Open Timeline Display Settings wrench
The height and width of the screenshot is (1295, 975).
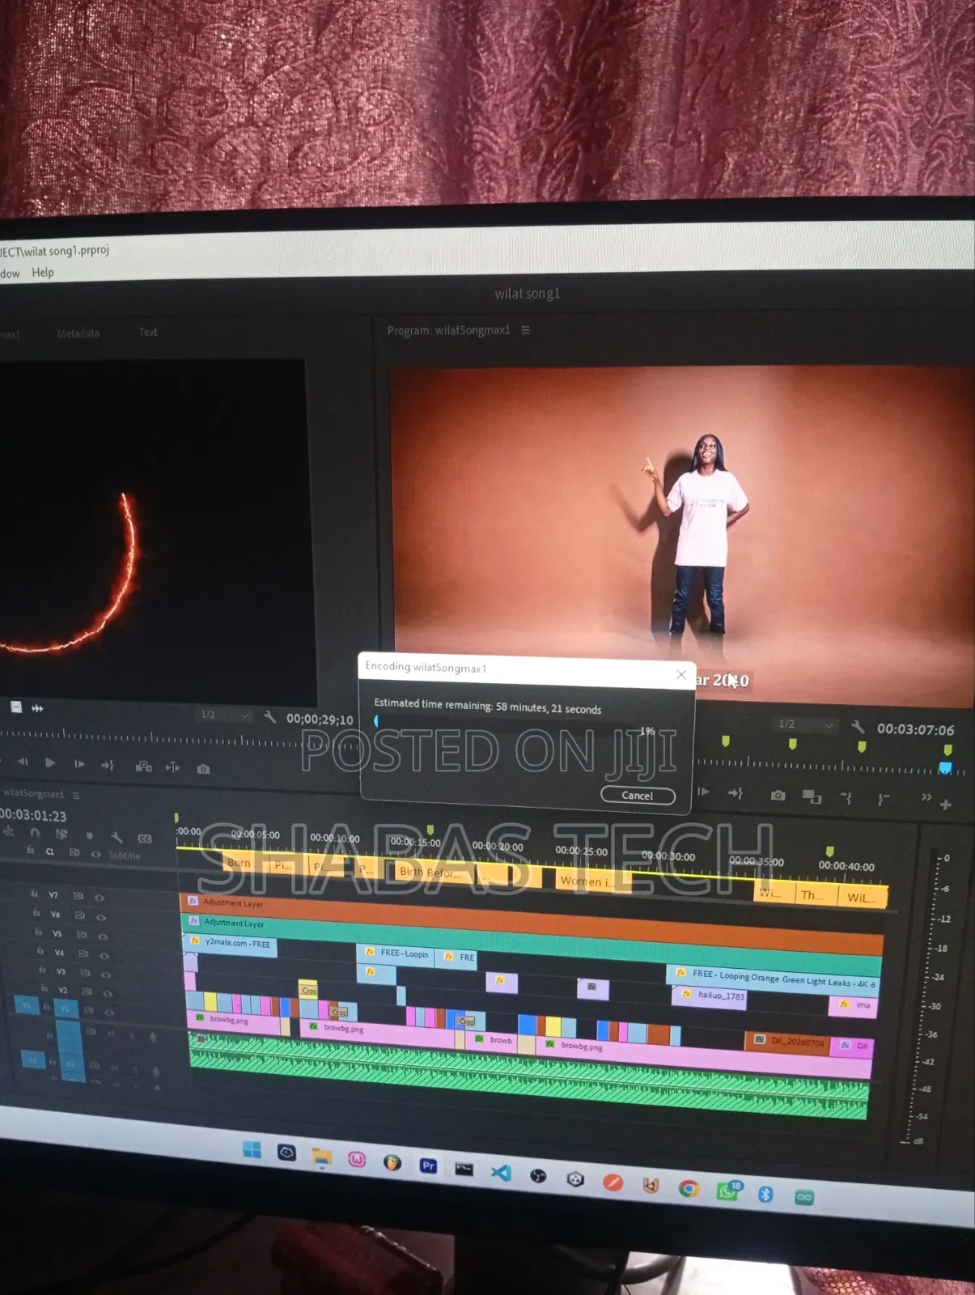pos(117,837)
